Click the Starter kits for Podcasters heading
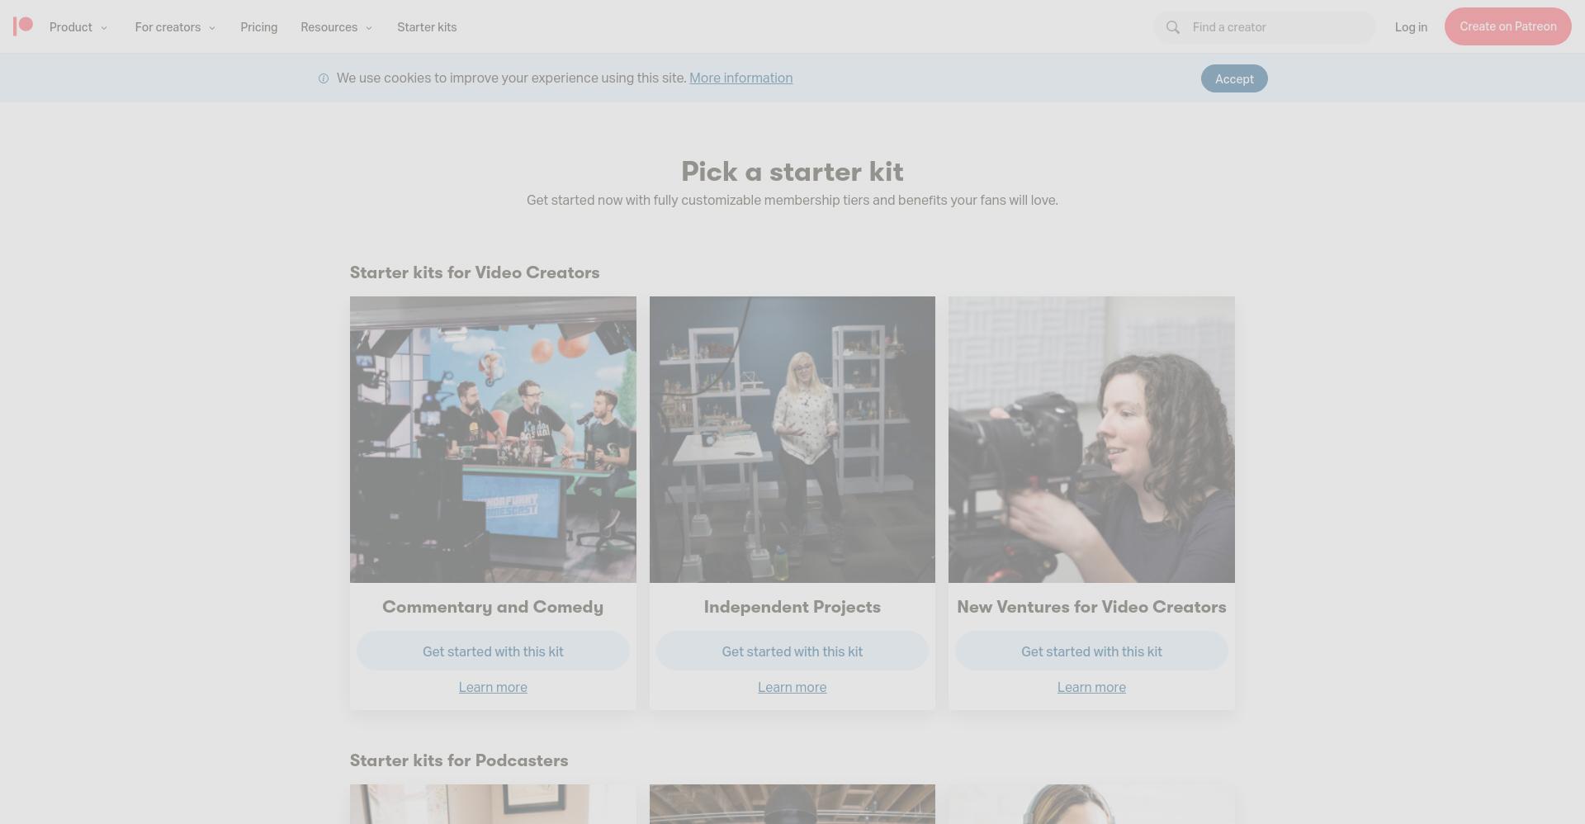 click(x=459, y=760)
